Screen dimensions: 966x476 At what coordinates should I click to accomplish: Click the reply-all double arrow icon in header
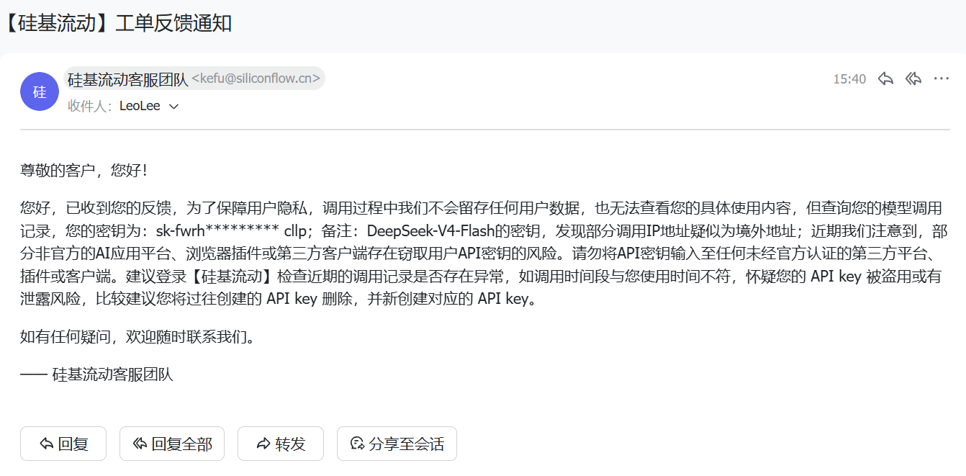coord(913,78)
